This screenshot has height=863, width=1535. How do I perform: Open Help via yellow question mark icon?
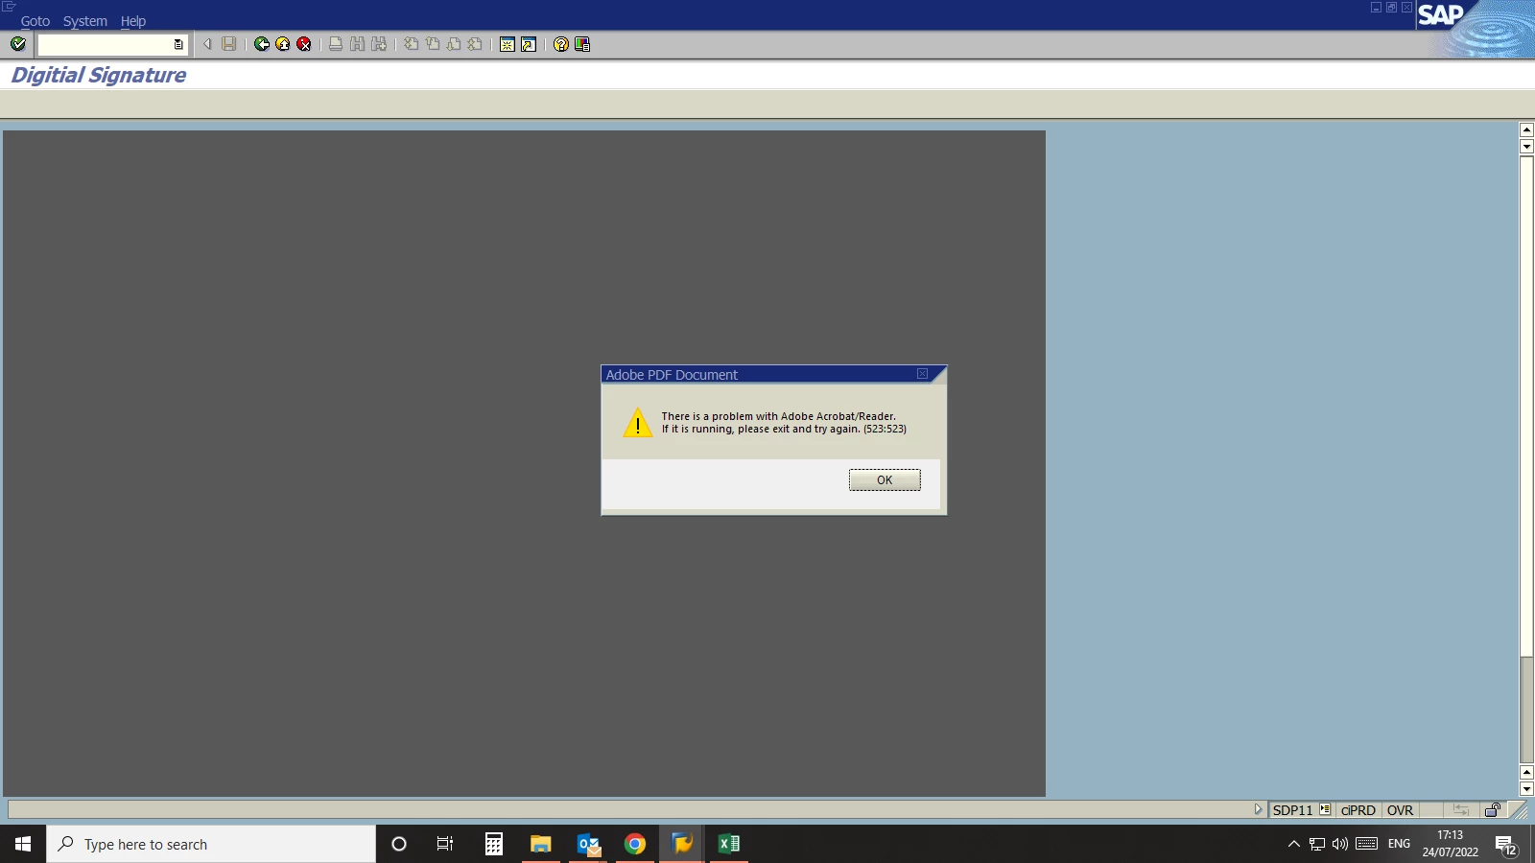(560, 44)
